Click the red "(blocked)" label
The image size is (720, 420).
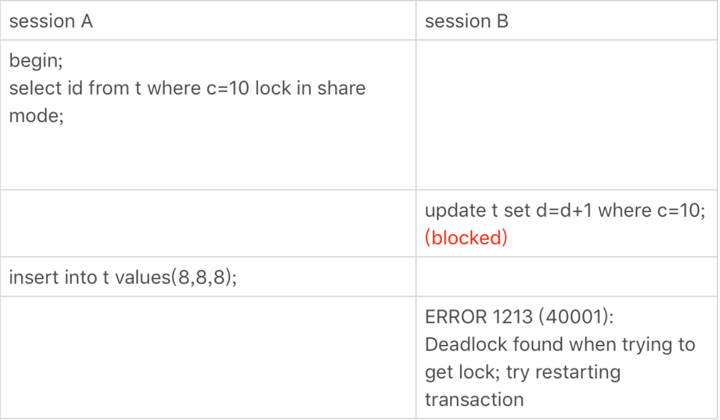(466, 238)
